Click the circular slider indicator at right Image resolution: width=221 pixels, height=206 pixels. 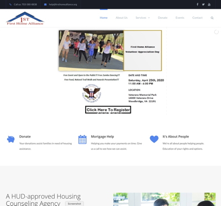(217, 32)
